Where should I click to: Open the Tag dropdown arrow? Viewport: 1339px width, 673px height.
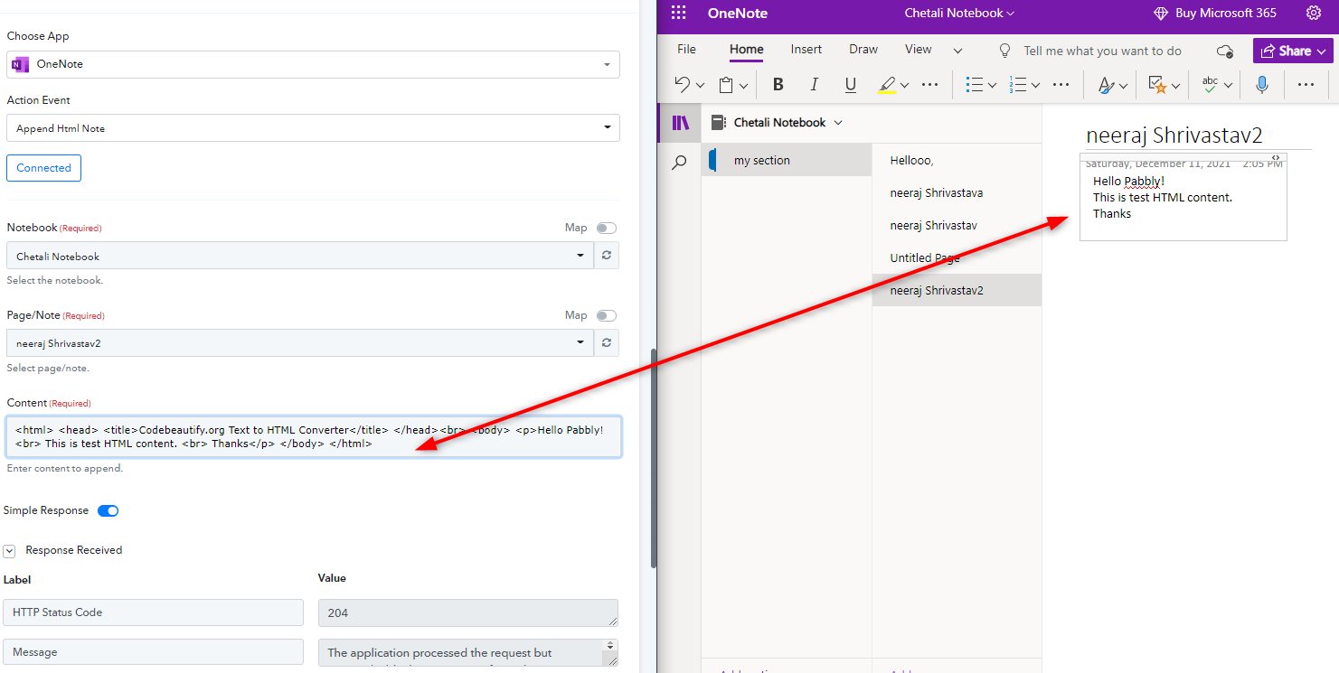(1175, 86)
